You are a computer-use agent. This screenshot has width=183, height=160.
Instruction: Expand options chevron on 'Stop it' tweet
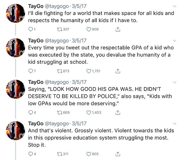coord(174,124)
